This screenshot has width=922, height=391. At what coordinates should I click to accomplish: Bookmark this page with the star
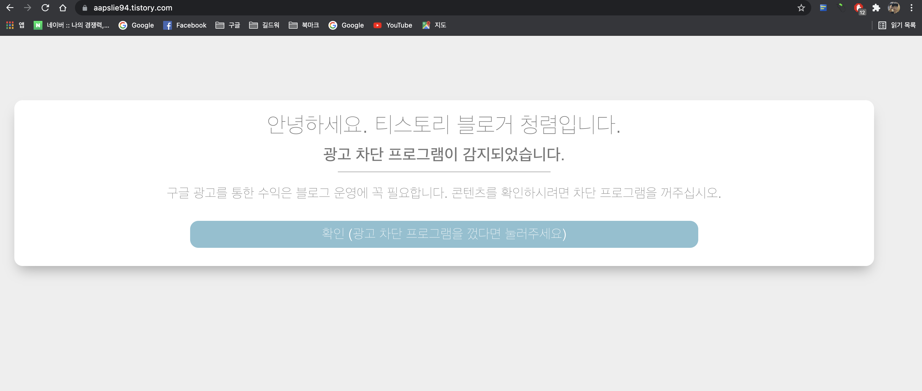click(801, 8)
